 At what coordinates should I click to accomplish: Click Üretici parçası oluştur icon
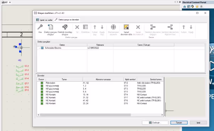51,27
